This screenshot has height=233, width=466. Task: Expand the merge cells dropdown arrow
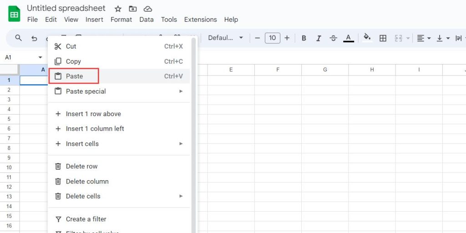(408, 38)
